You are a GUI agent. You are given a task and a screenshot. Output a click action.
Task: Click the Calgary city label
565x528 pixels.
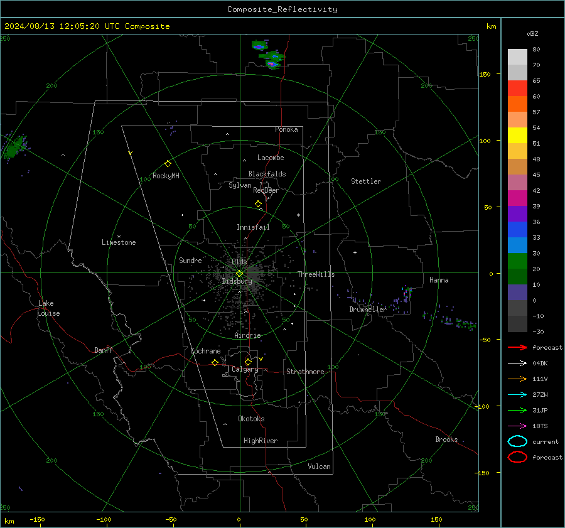[245, 369]
